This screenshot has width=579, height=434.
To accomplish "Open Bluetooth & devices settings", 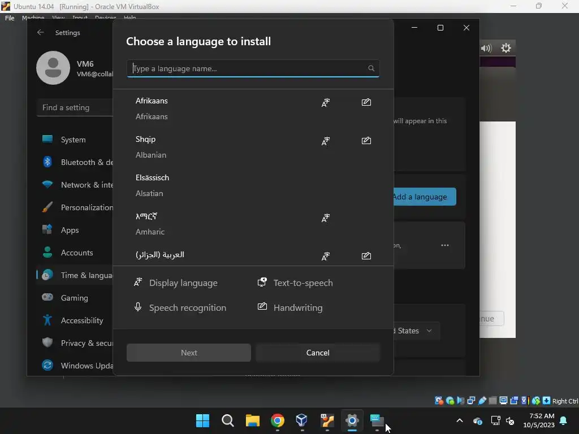I will coord(75,162).
